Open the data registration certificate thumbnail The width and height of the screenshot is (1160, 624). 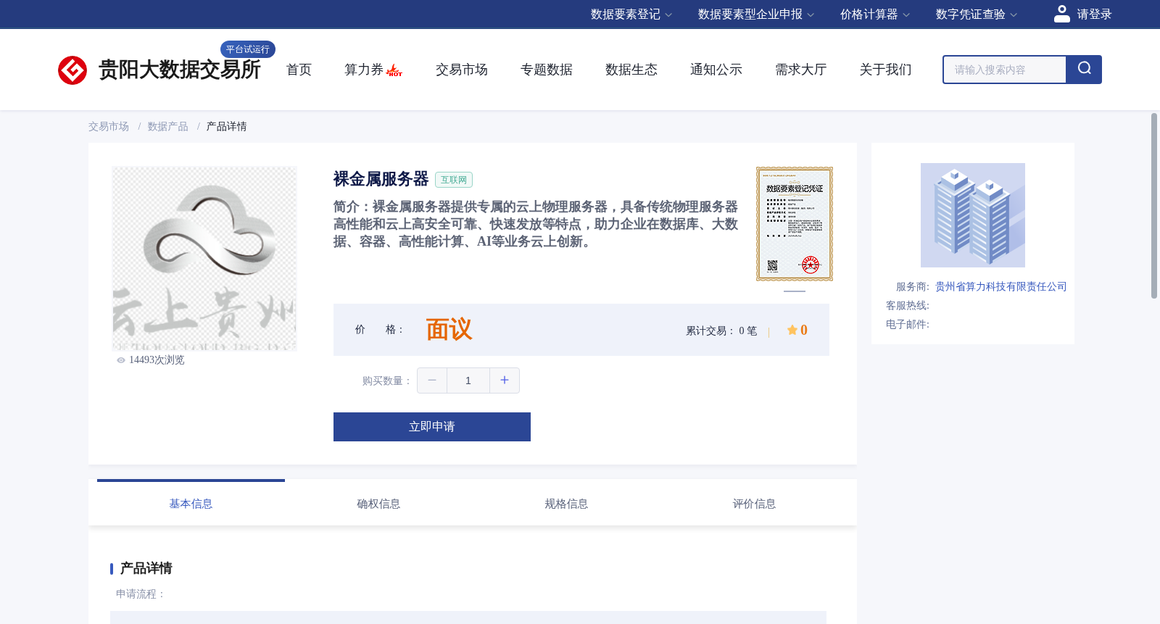(795, 224)
